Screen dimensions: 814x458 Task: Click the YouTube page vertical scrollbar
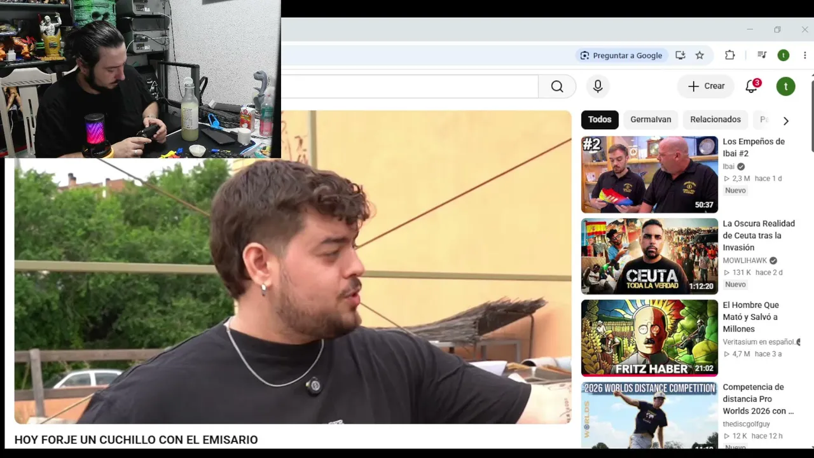[x=811, y=114]
